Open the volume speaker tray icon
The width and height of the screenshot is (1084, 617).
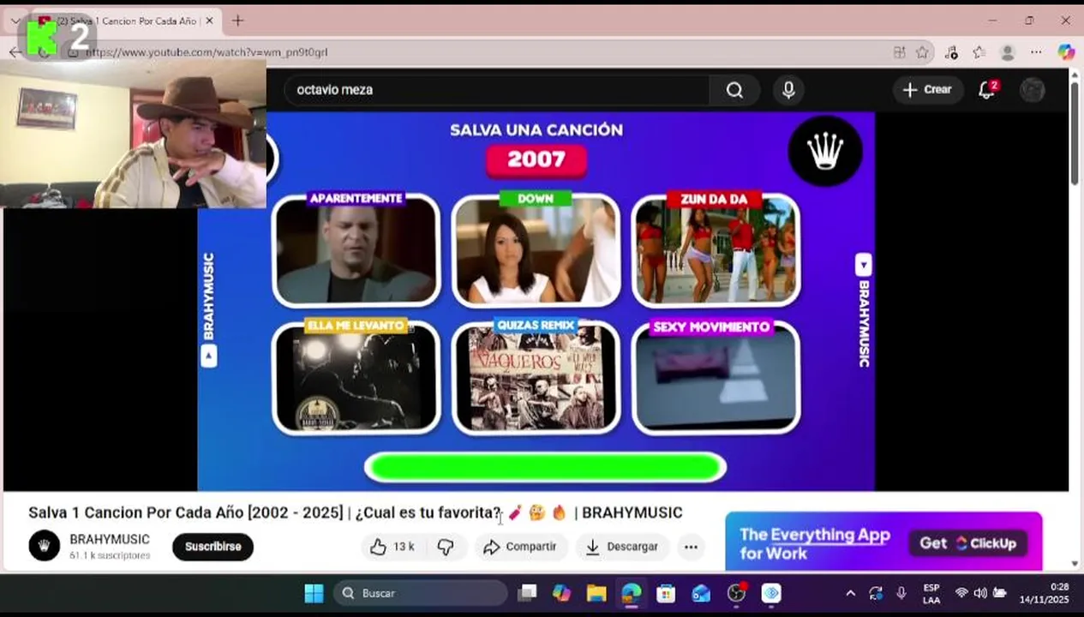coord(980,593)
